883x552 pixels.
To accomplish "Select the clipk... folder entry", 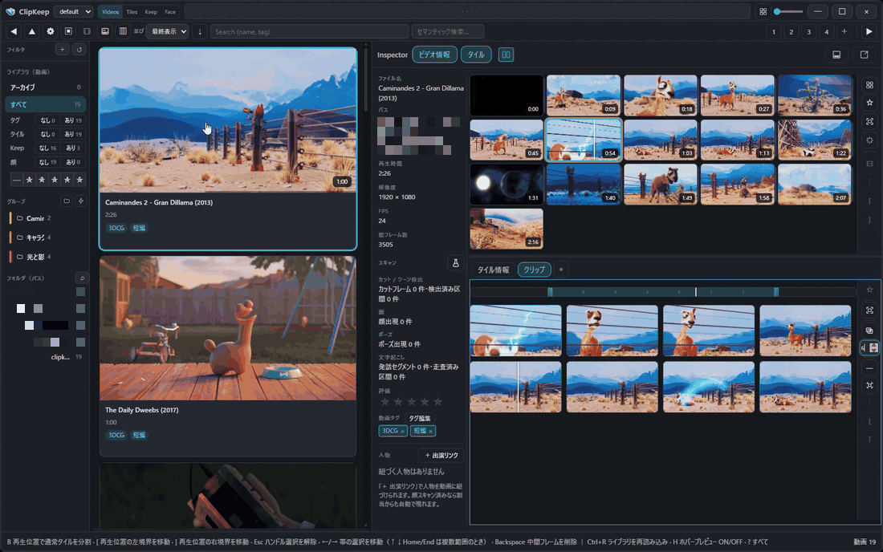I will pos(60,357).
